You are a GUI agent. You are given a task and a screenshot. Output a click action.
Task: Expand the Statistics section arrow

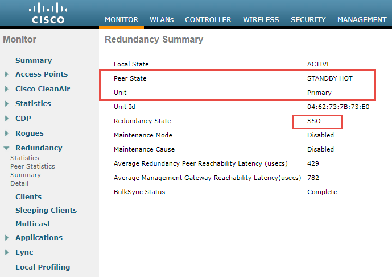coord(7,104)
